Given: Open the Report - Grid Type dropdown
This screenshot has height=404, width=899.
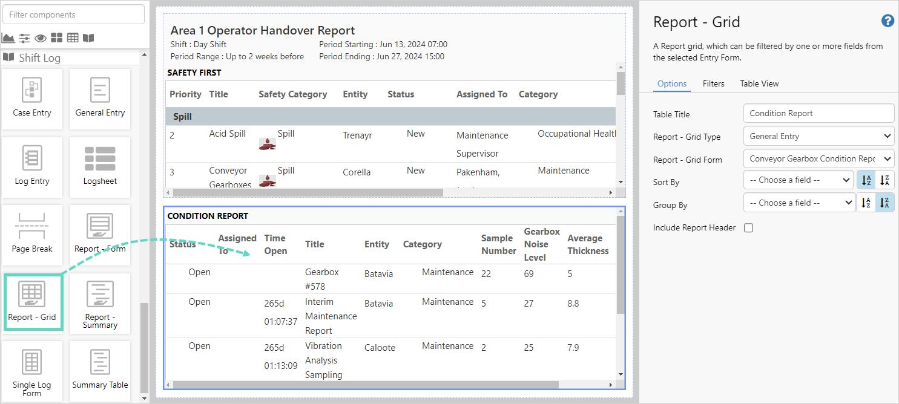Looking at the screenshot, I should pyautogui.click(x=818, y=137).
